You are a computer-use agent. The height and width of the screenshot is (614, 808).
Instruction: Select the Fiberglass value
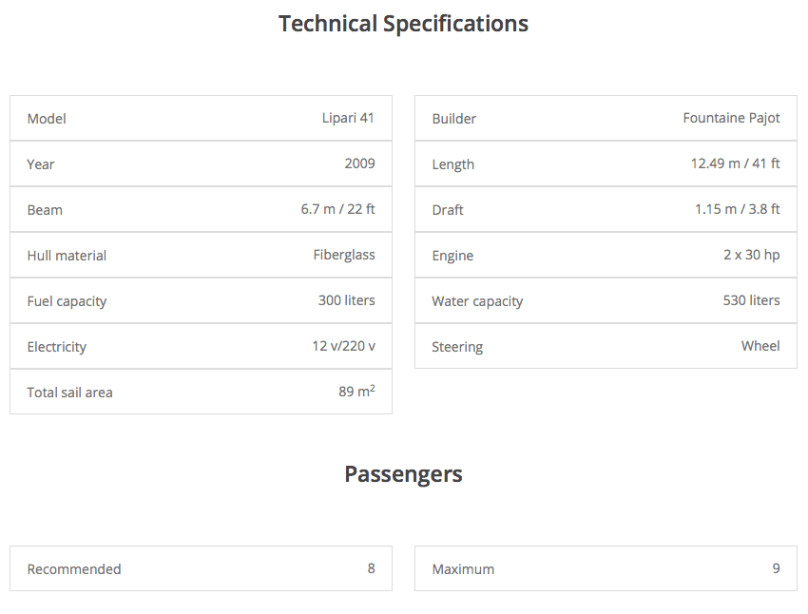344,255
